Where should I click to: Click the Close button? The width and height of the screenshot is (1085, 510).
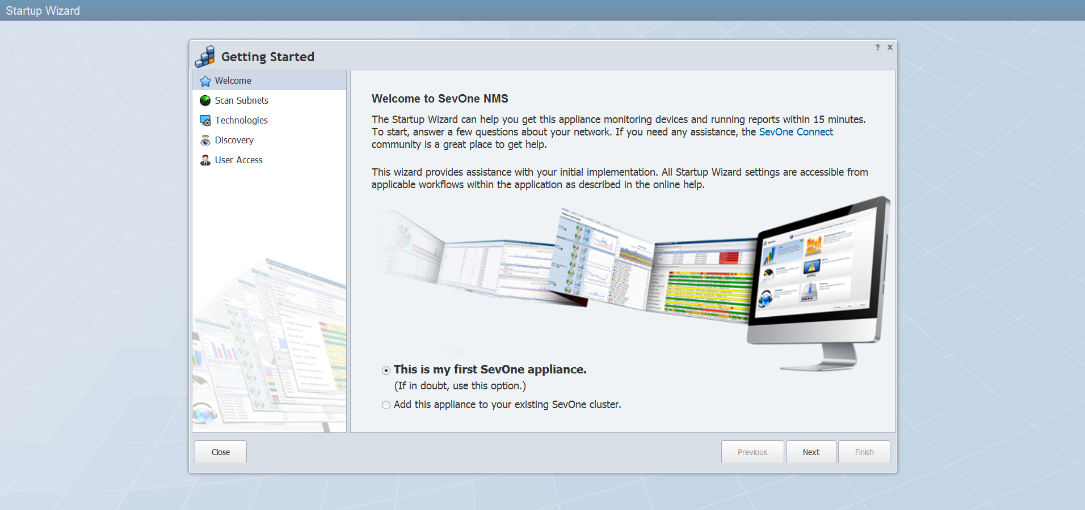tap(221, 452)
